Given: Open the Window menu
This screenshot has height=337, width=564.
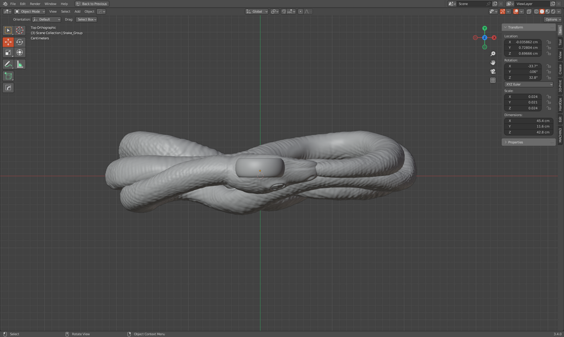Looking at the screenshot, I should [51, 3].
